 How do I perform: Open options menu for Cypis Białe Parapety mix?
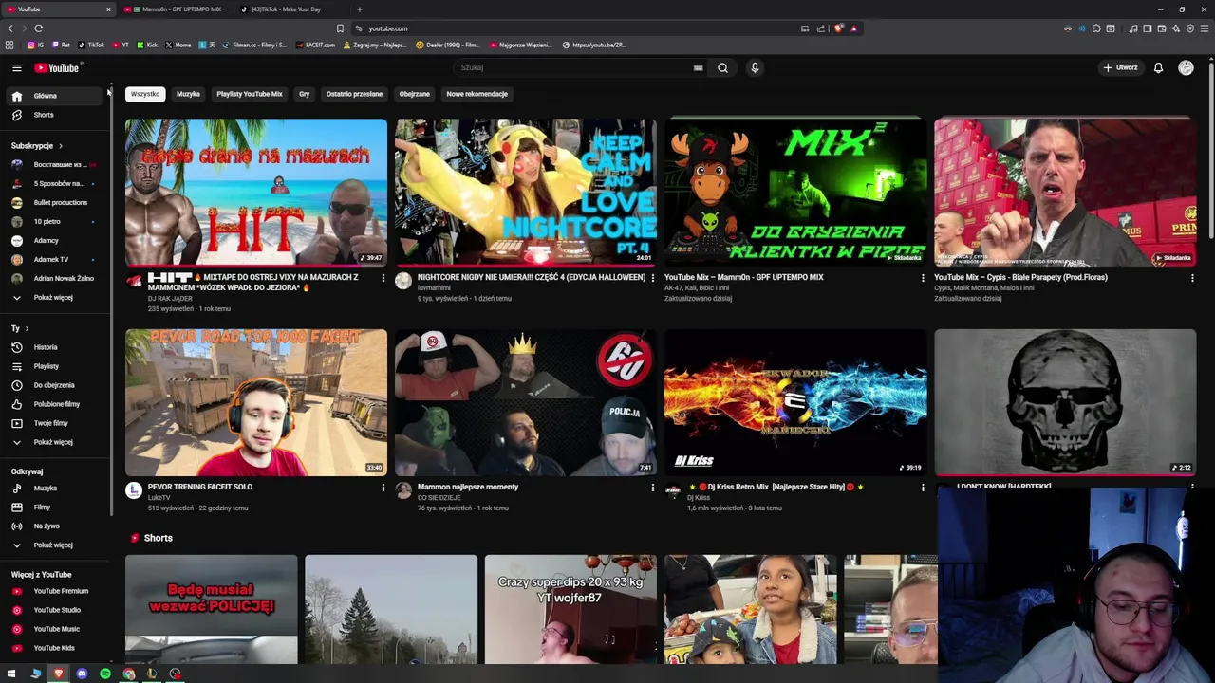pos(1192,278)
